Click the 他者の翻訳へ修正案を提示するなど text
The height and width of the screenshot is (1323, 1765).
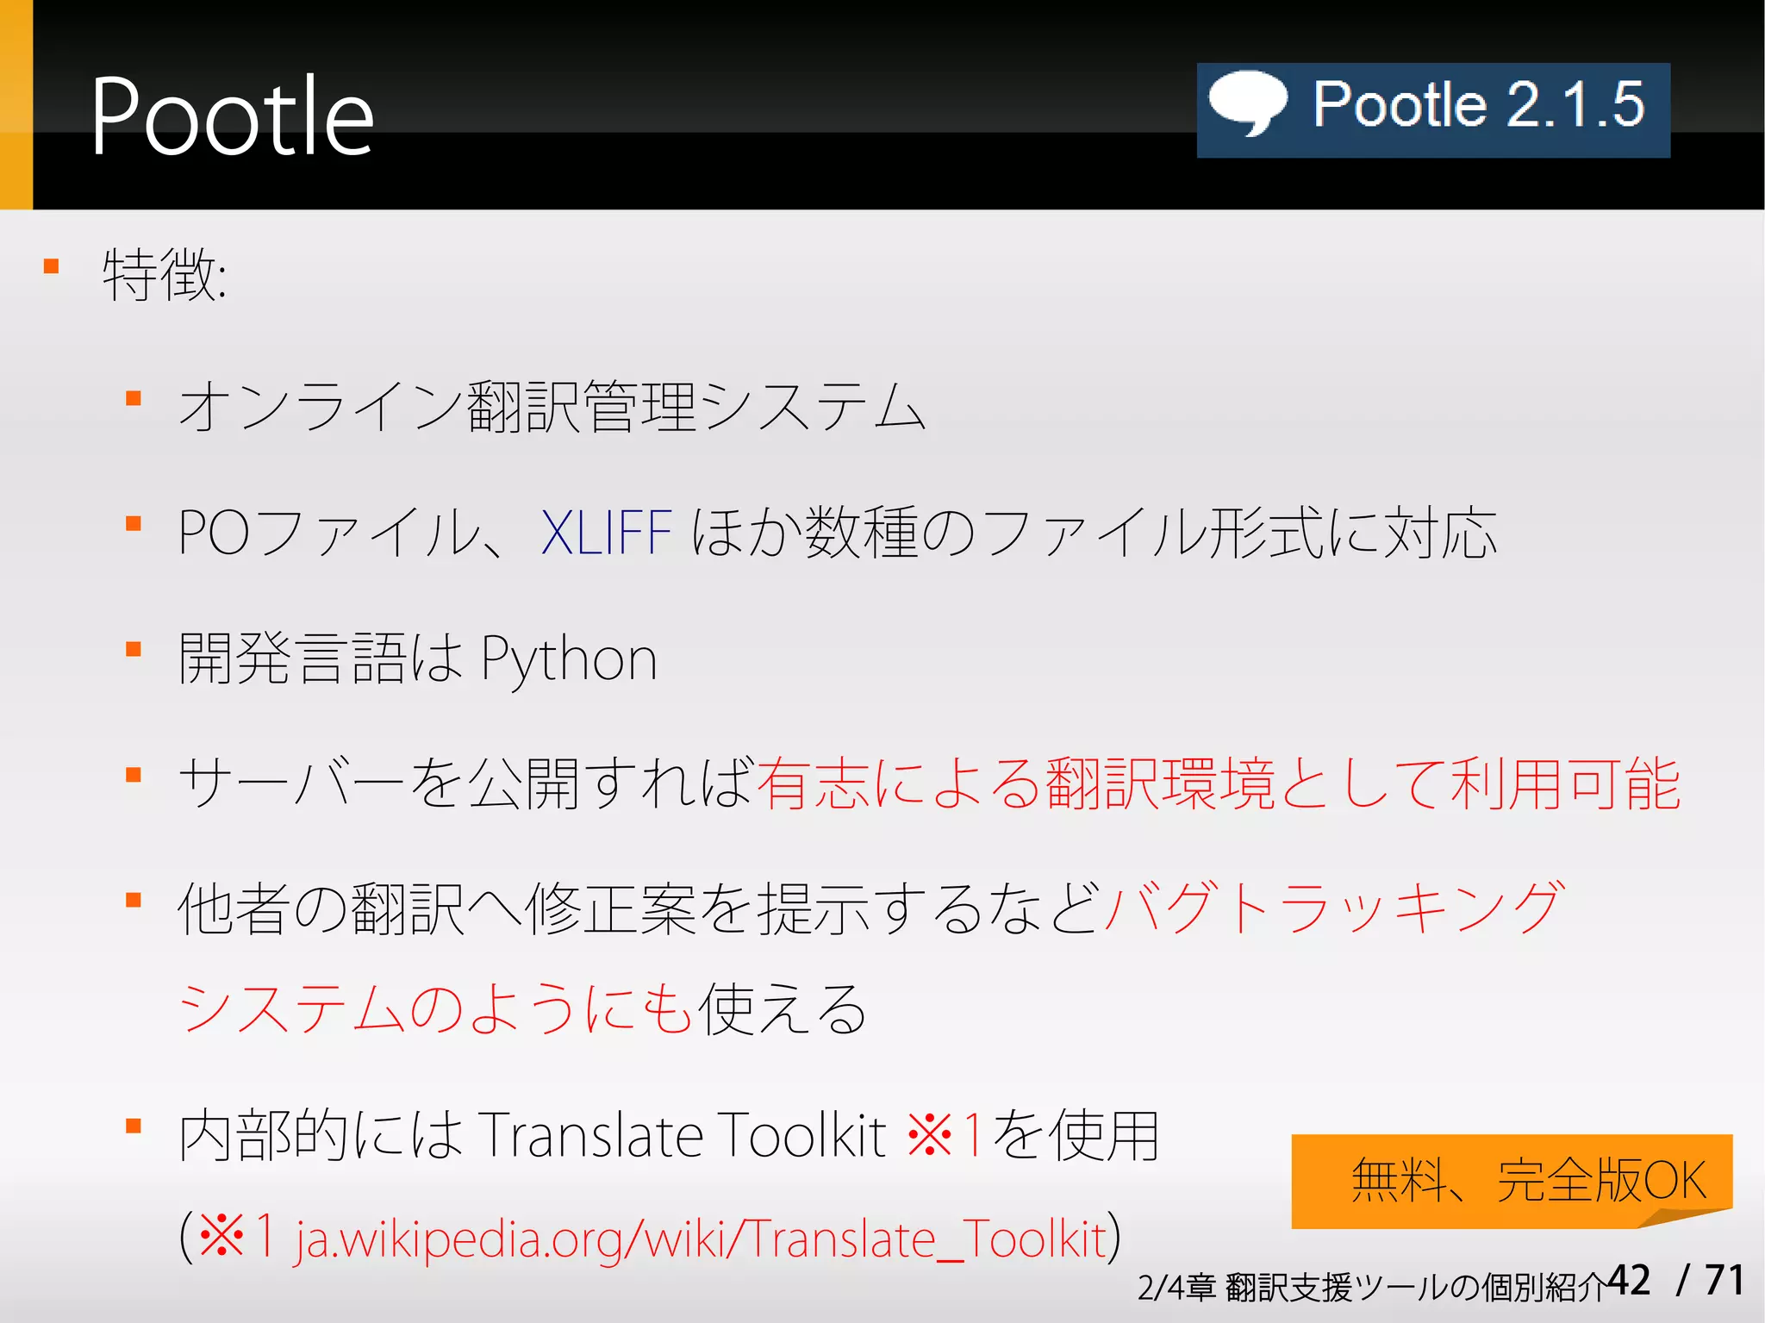pos(640,908)
